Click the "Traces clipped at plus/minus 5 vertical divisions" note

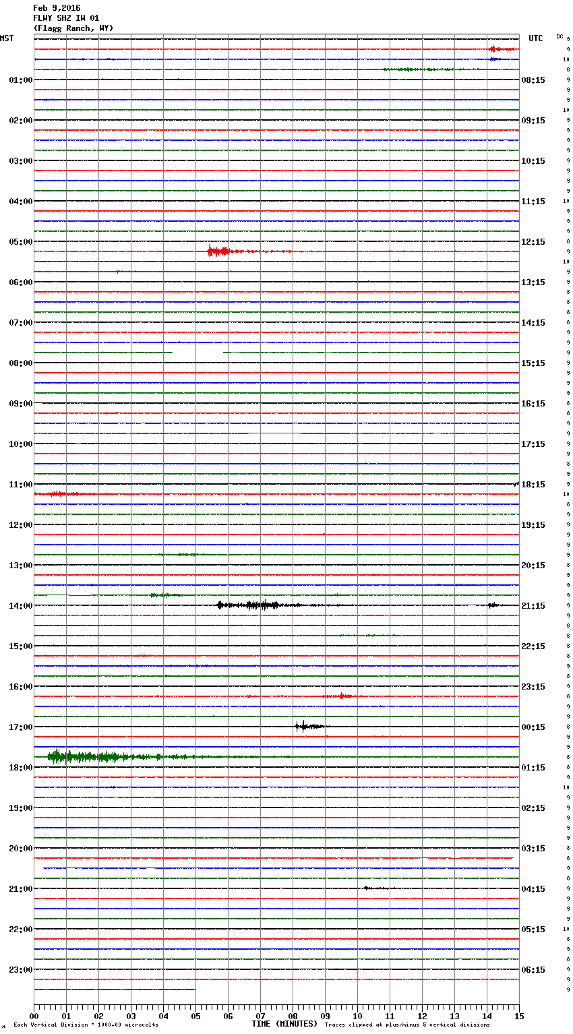tap(407, 1025)
